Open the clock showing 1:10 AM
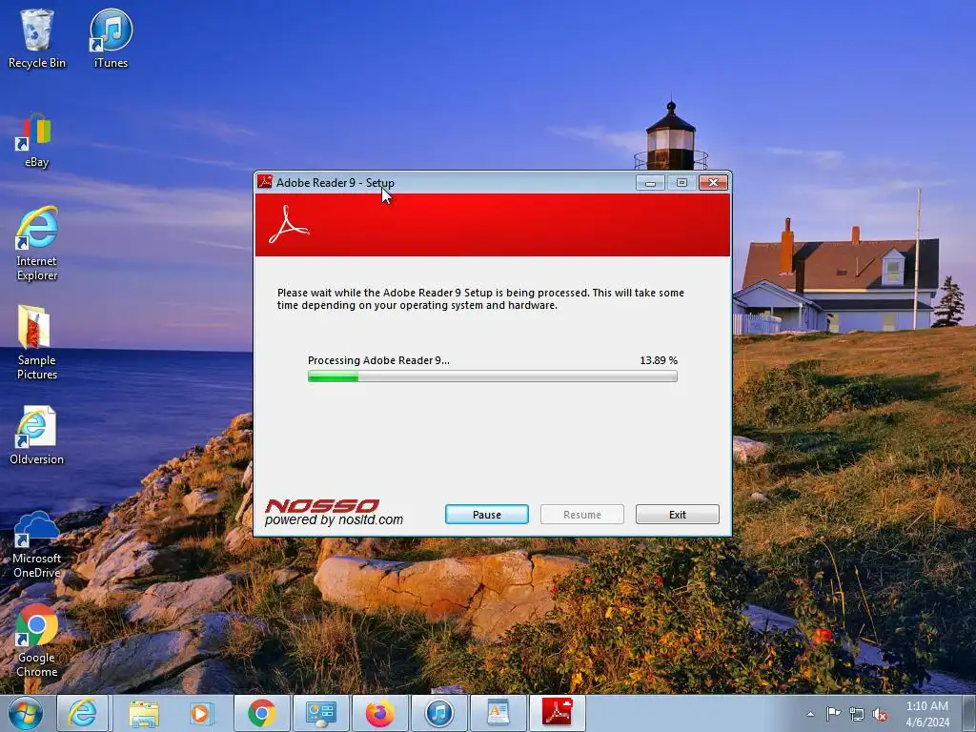Image resolution: width=976 pixels, height=732 pixels. point(927,714)
